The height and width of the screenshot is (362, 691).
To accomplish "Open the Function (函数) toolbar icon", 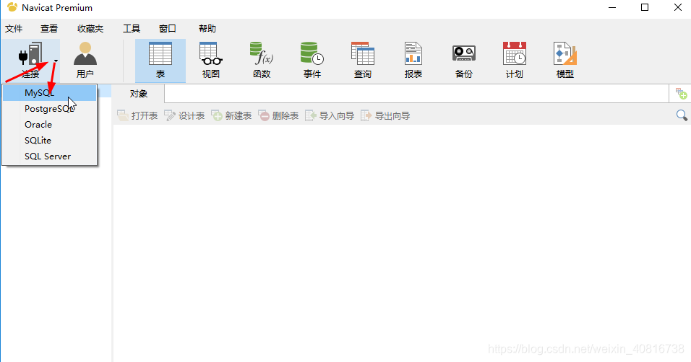I will pos(262,61).
